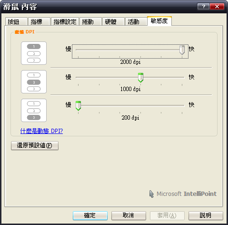The image size is (228, 225).
Task: Confirm with the 確定 button
Action: pos(90,215)
